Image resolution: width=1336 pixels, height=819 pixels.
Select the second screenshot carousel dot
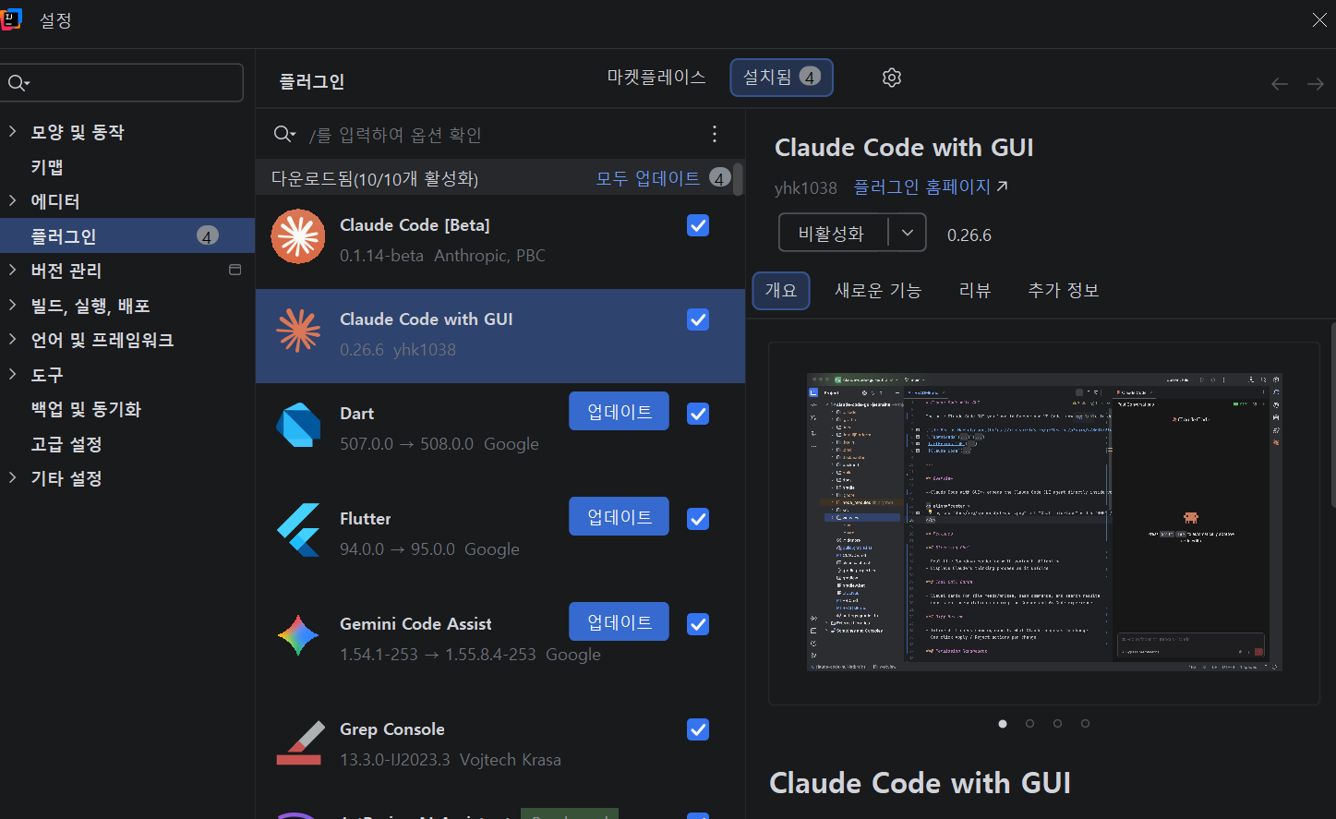pos(1030,724)
